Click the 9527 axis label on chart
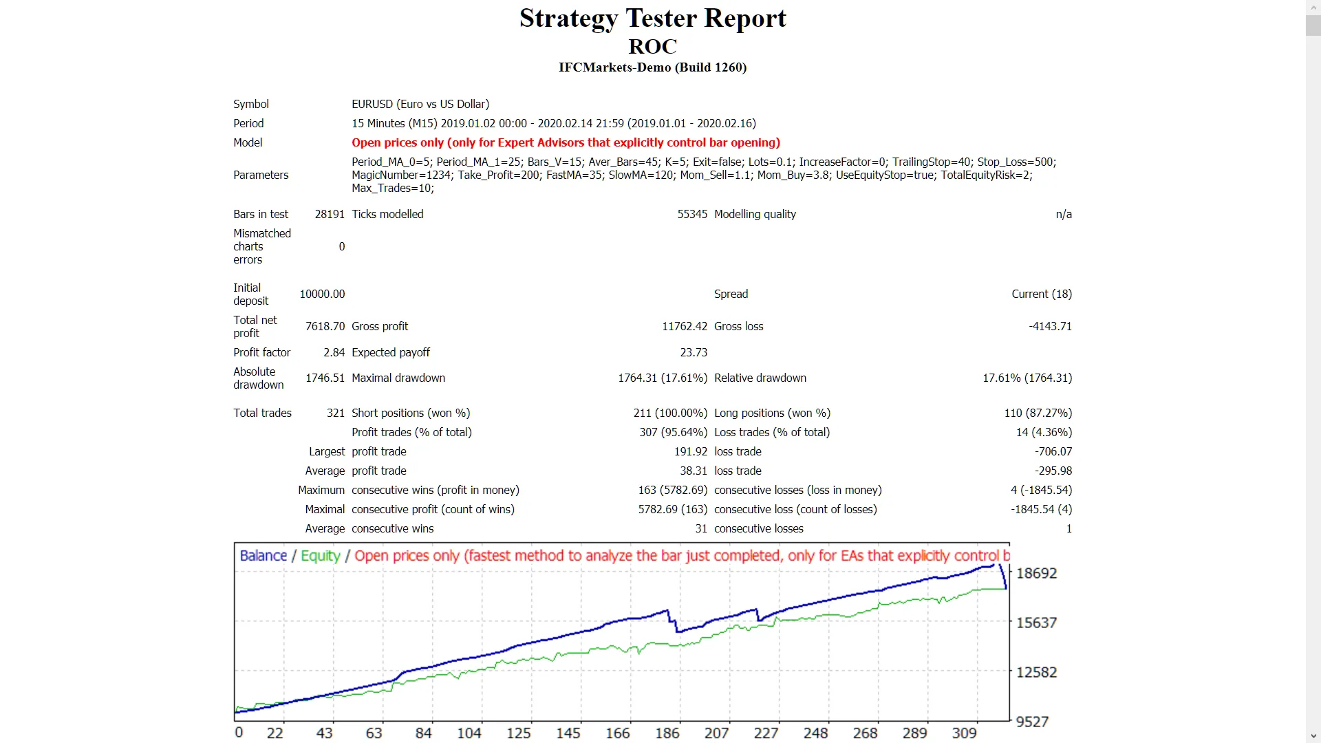 (x=1032, y=722)
